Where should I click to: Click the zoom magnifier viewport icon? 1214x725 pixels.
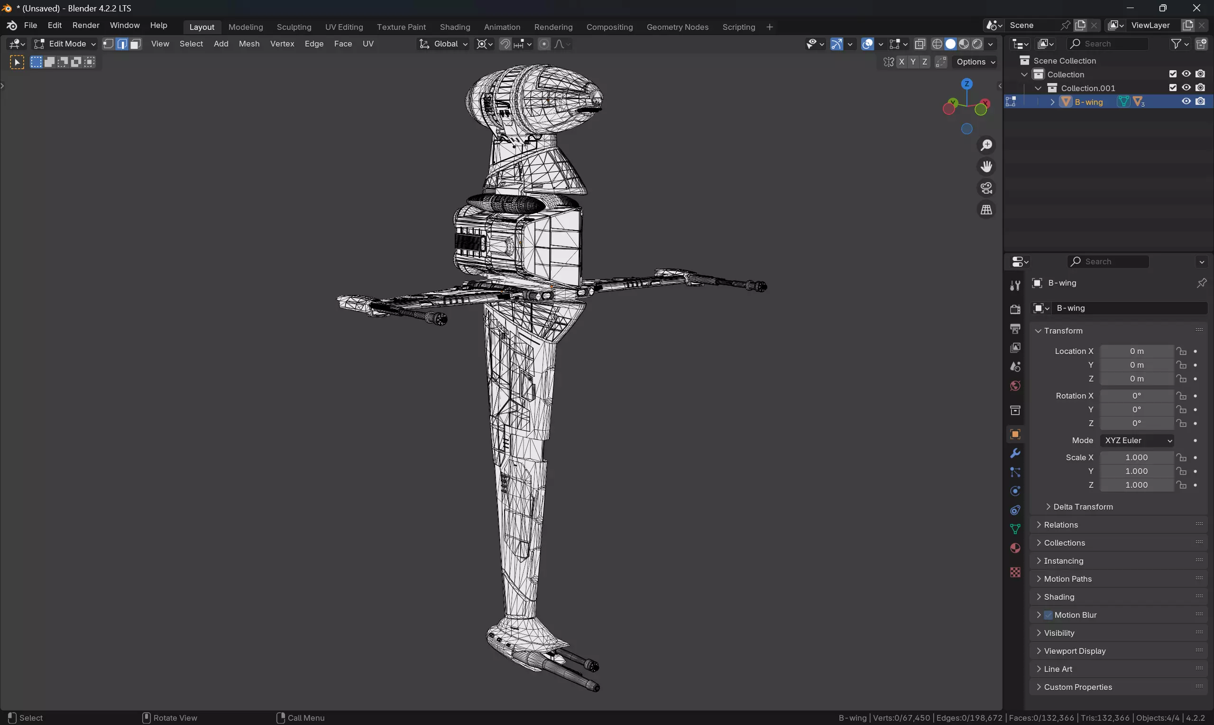pos(986,145)
